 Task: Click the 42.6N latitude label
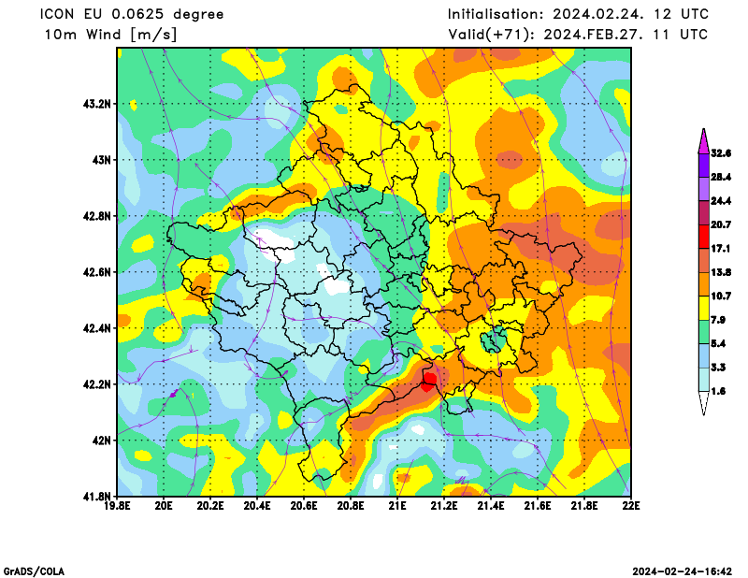[97, 272]
